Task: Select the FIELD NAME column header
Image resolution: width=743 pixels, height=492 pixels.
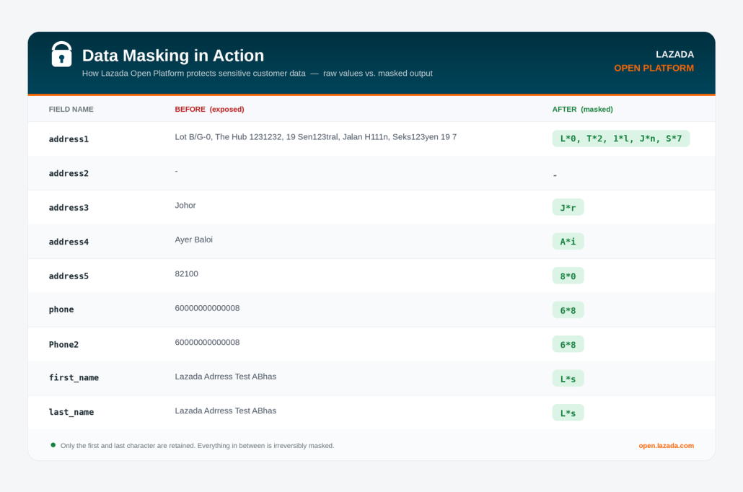Action: point(71,110)
